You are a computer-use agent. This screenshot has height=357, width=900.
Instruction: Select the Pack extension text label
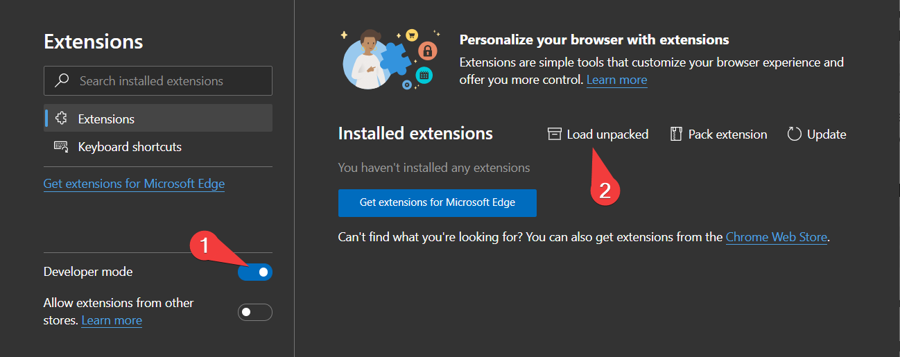tap(727, 134)
